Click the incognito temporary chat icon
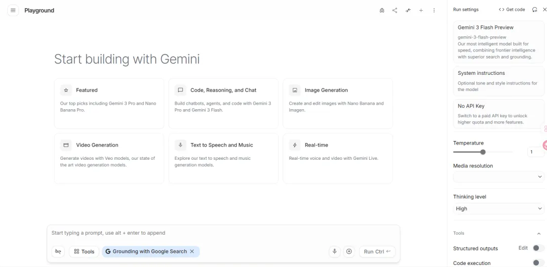The width and height of the screenshot is (547, 267). click(x=382, y=10)
